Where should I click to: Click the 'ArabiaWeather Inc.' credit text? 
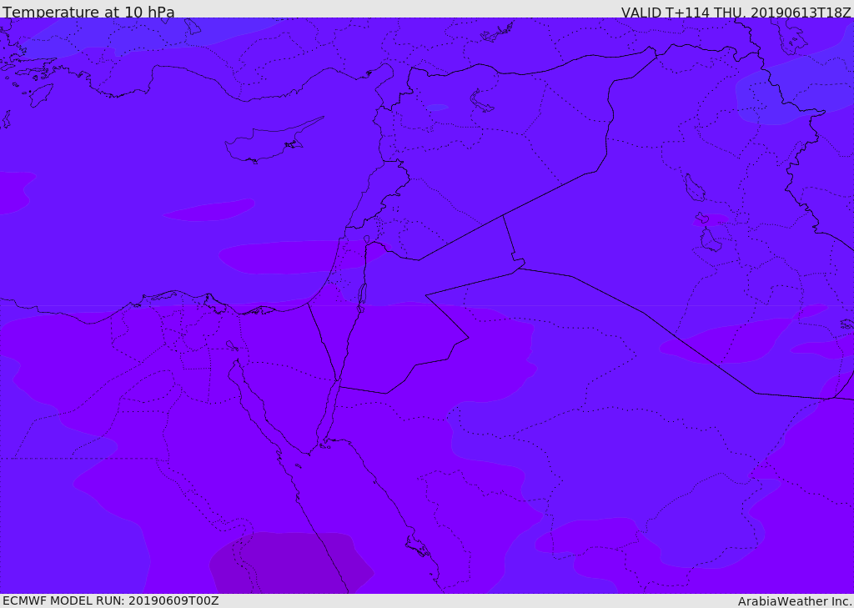click(795, 601)
